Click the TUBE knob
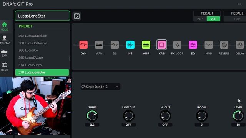Image resolution: width=246 pixels, height=138 pixels. [x=92, y=116]
